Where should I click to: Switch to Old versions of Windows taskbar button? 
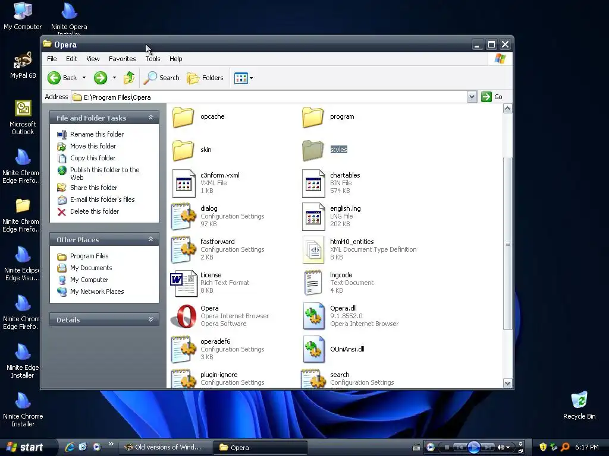coord(164,447)
